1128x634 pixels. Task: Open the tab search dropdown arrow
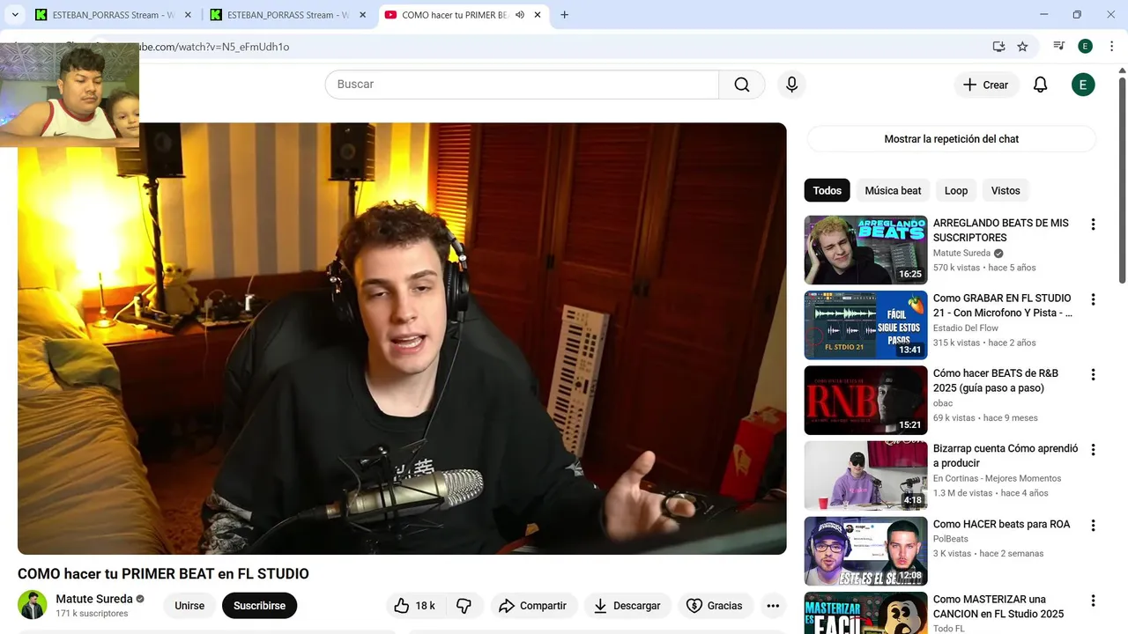pos(15,15)
